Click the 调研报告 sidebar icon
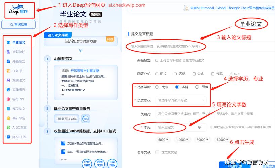 pyautogui.click(x=8, y=118)
